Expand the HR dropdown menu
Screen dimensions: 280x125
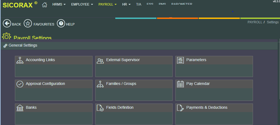click(x=126, y=4)
